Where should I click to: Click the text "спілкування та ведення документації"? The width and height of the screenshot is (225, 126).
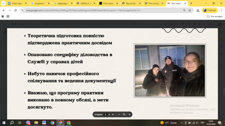pos(72,81)
